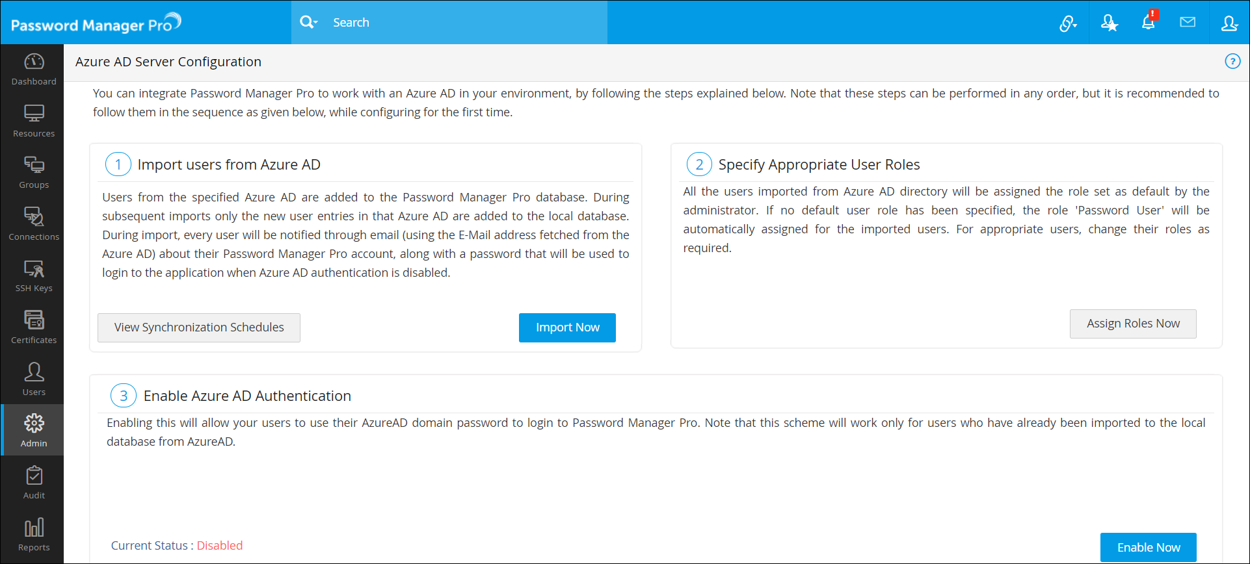
Task: Open the help question mark icon
Action: point(1232,61)
